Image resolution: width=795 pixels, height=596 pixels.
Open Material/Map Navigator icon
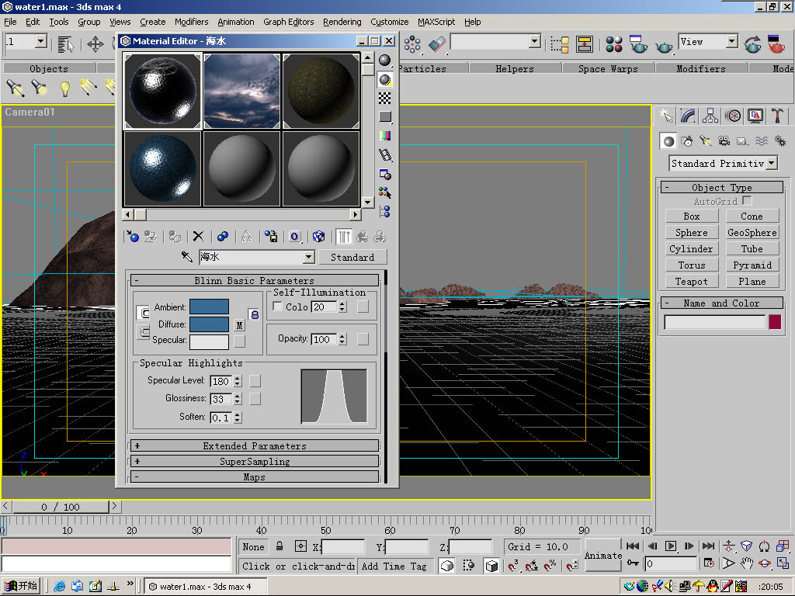(x=385, y=211)
